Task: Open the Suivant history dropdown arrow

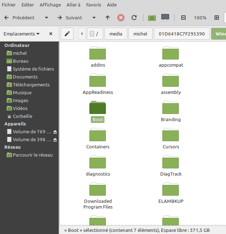Action: click(94, 18)
